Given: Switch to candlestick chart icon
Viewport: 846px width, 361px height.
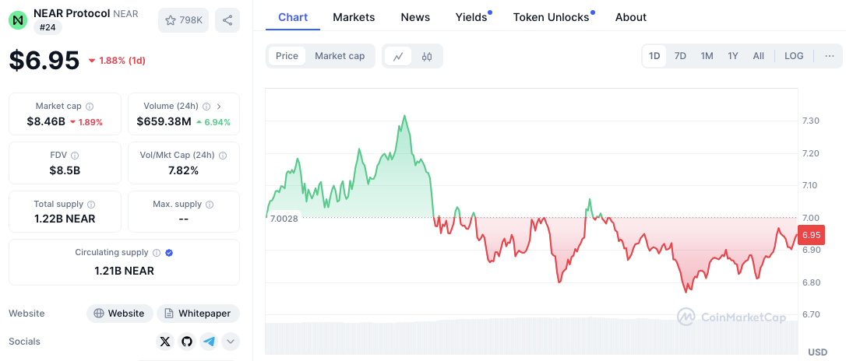Looking at the screenshot, I should point(427,56).
